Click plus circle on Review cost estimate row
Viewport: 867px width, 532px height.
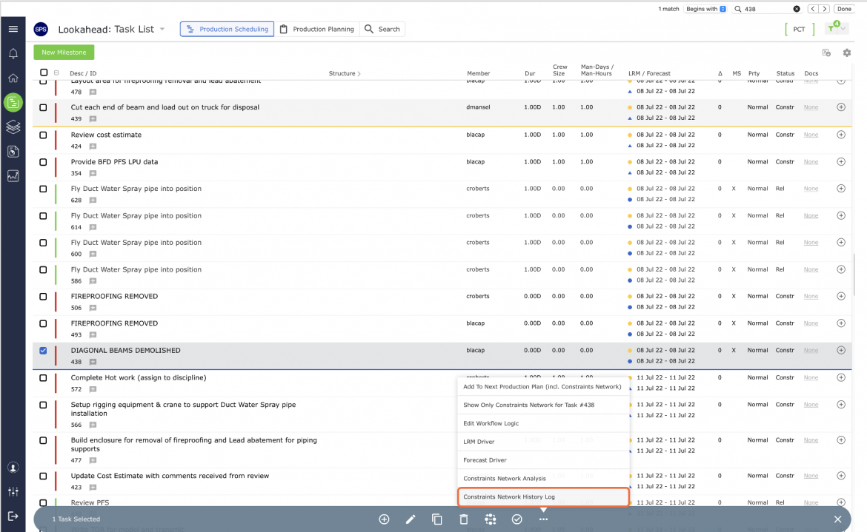pos(841,135)
